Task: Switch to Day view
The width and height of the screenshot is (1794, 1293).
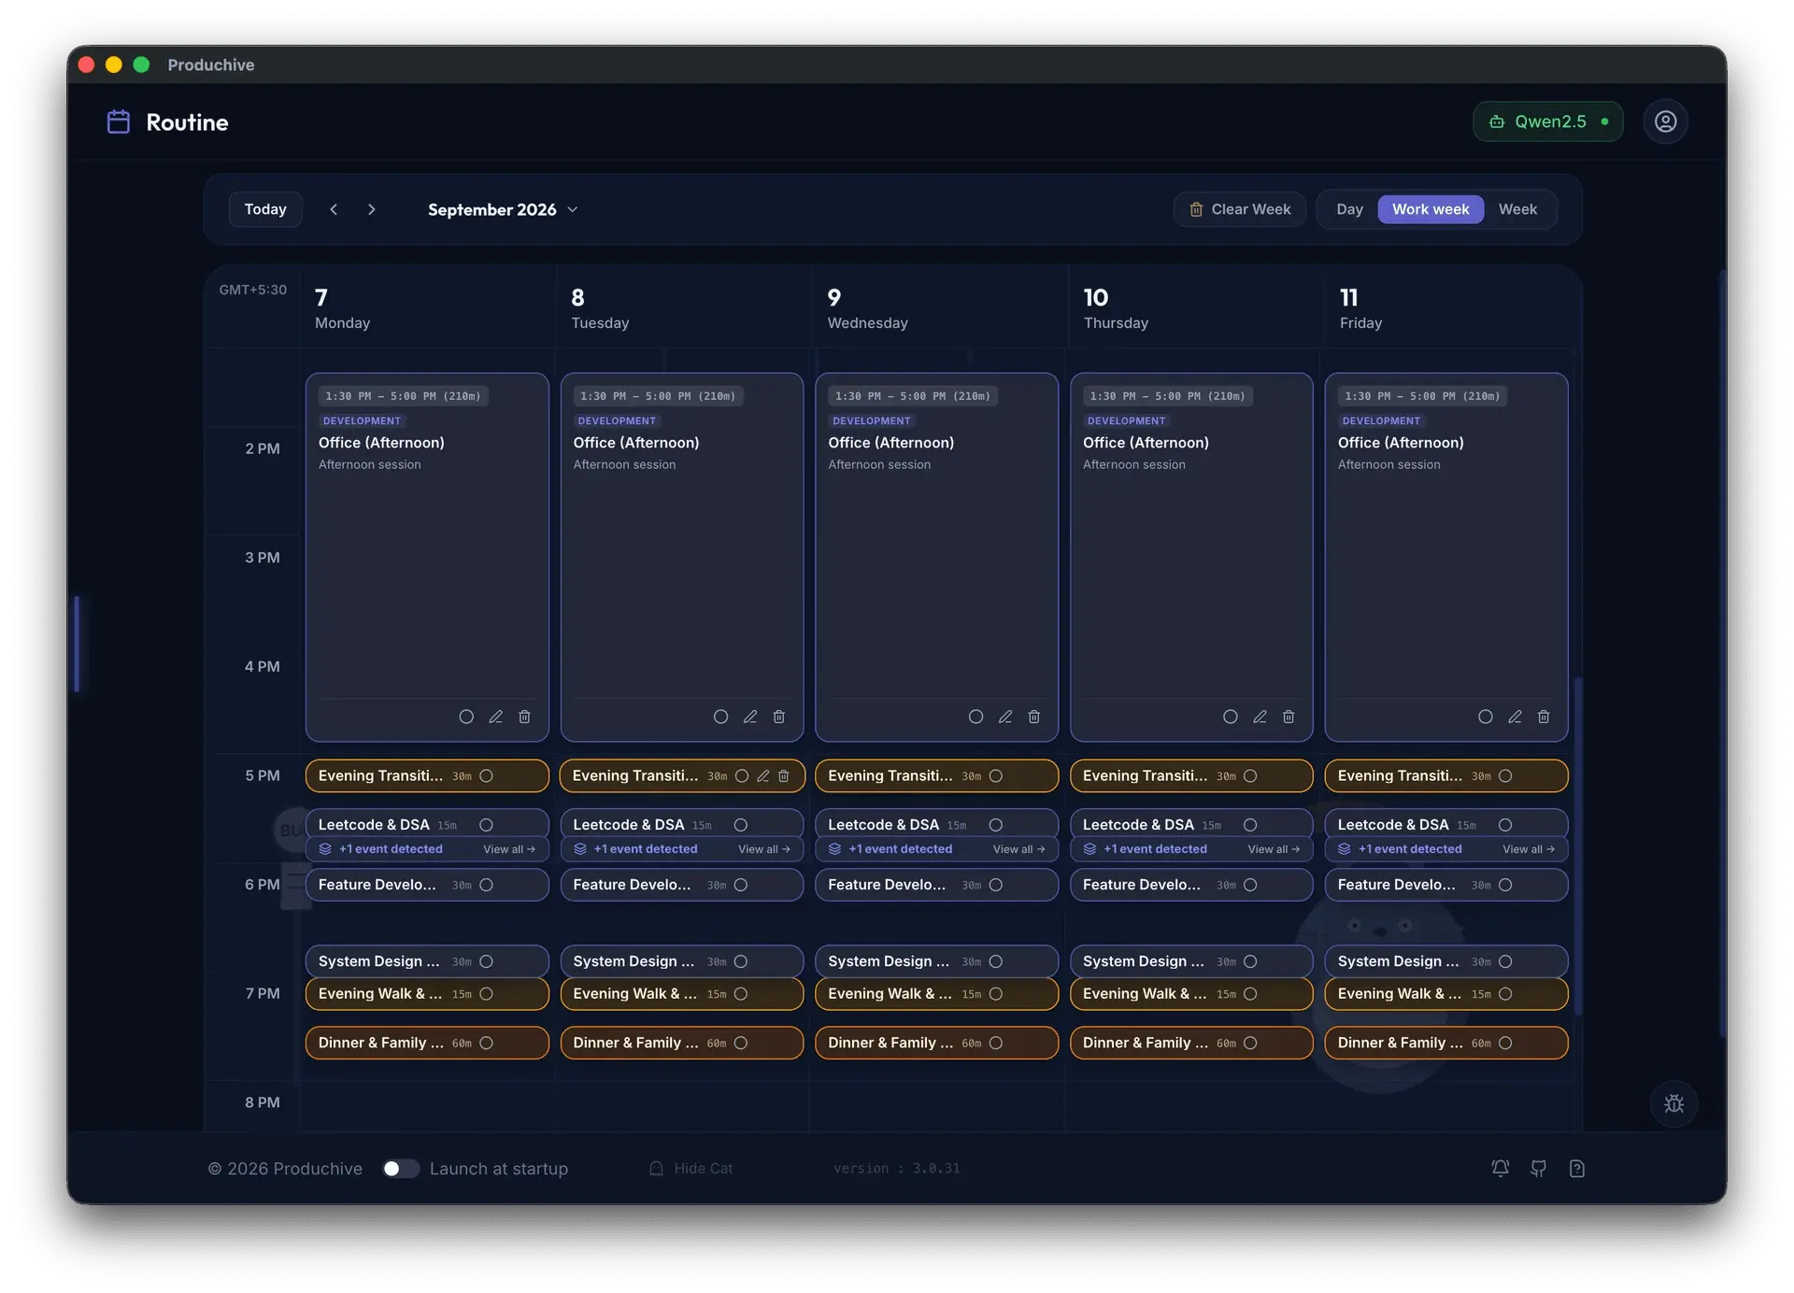Action: 1349,209
